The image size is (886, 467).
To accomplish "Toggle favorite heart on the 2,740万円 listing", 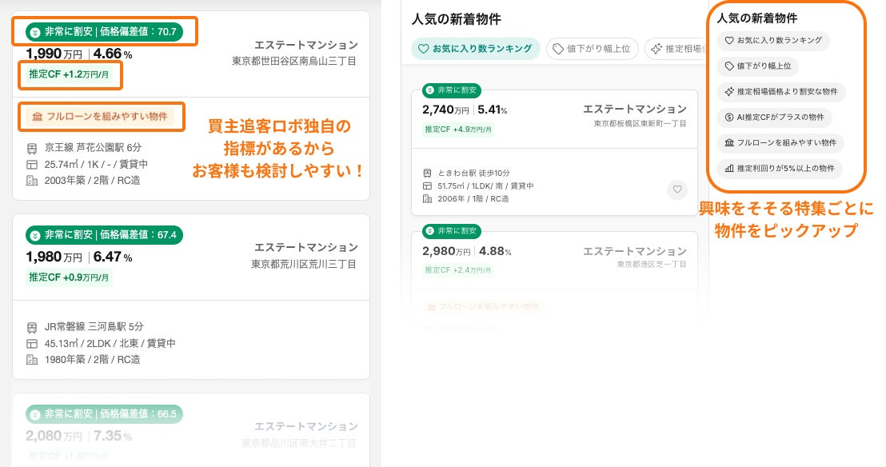I will click(x=676, y=190).
